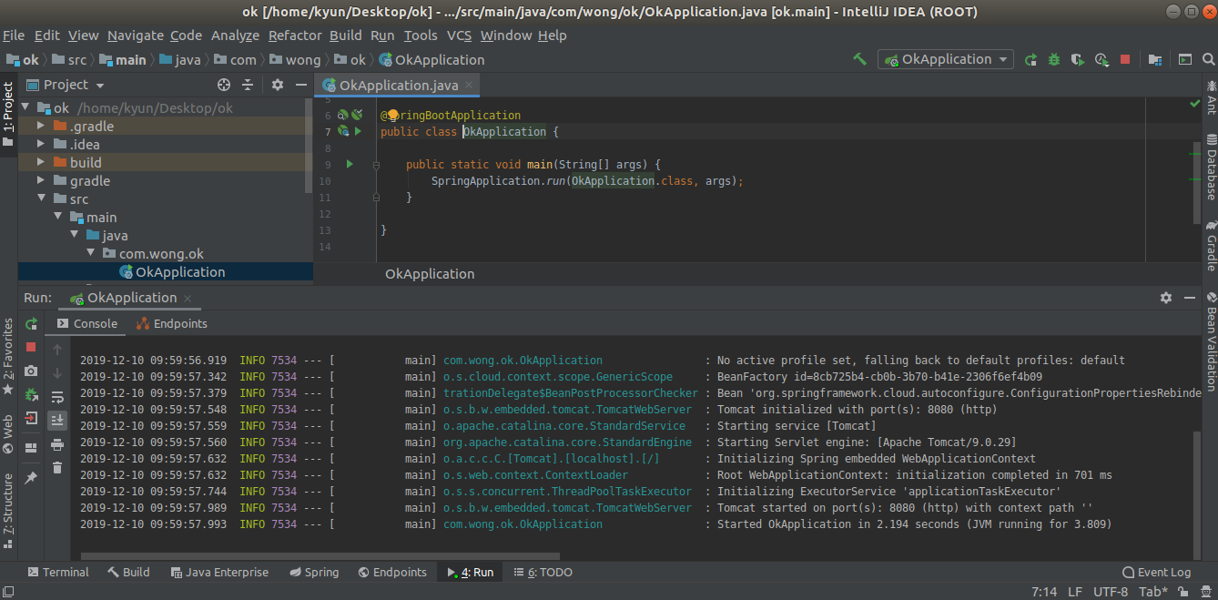The height and width of the screenshot is (600, 1218).
Task: Expand the build folder
Action: 41,163
